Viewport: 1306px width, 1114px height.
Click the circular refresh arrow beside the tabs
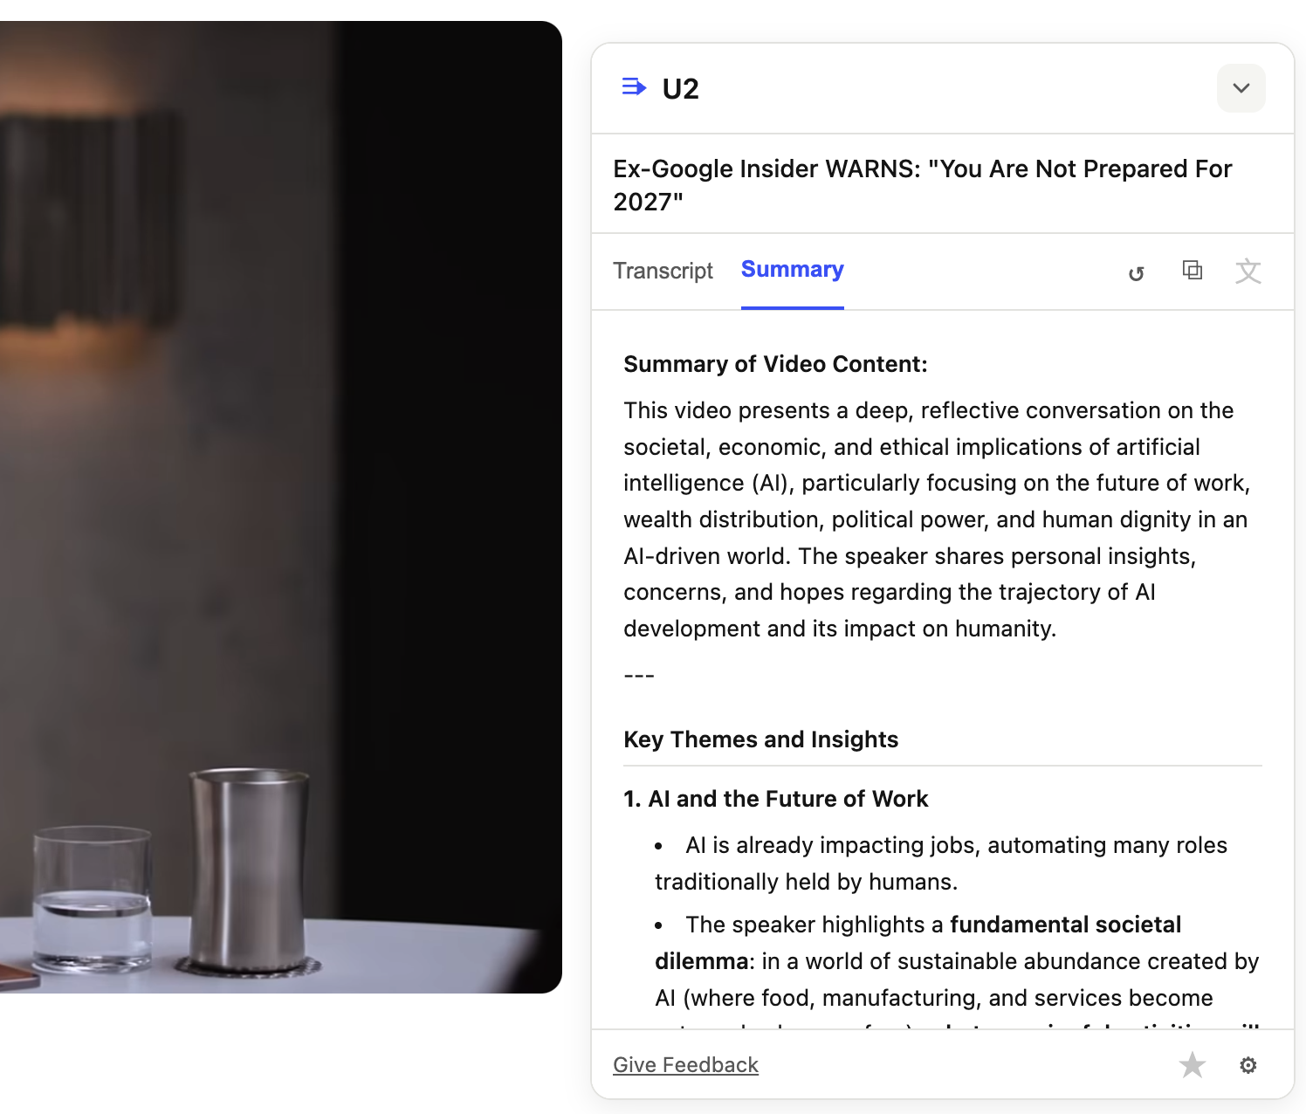tap(1137, 272)
